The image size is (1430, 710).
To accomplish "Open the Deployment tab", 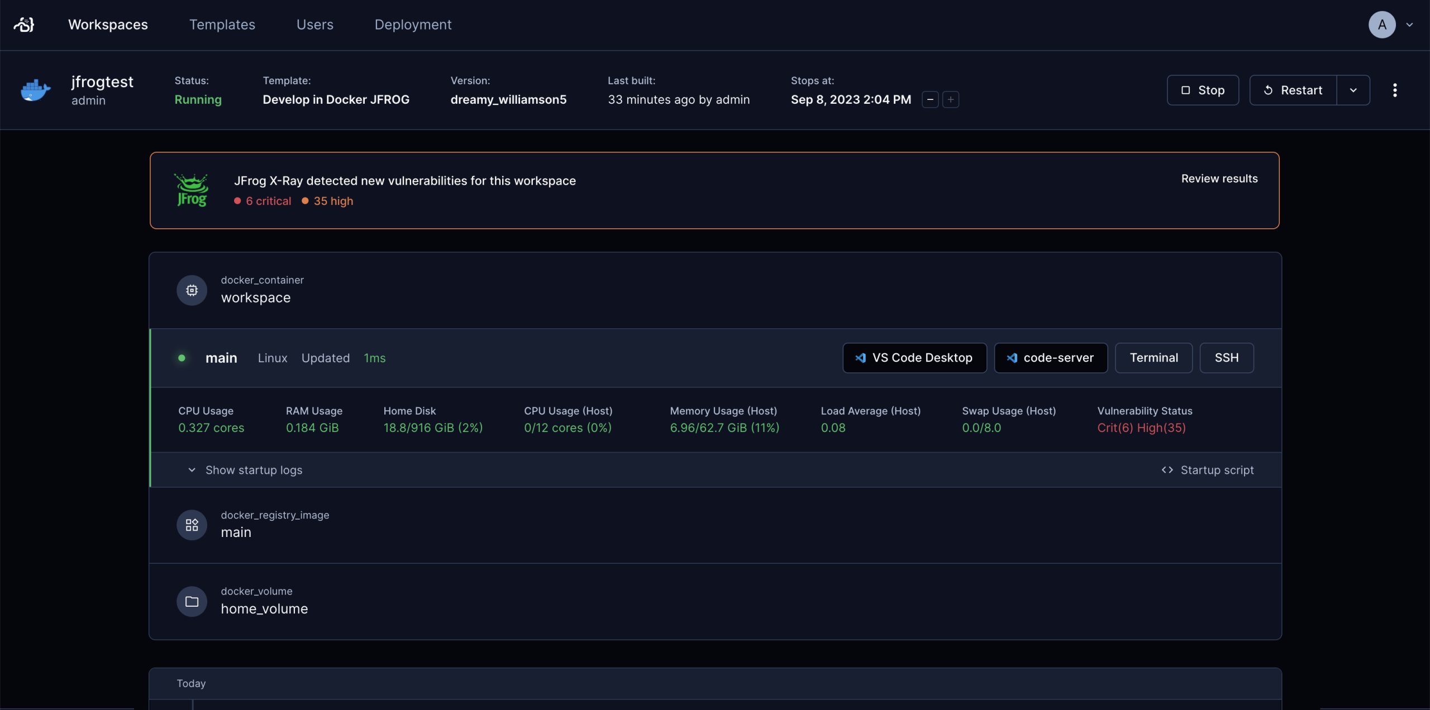I will [413, 25].
